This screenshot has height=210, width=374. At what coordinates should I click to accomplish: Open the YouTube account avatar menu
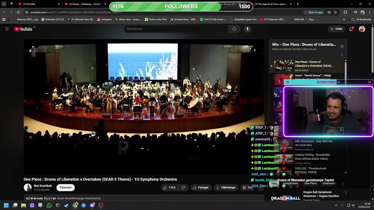[362, 29]
